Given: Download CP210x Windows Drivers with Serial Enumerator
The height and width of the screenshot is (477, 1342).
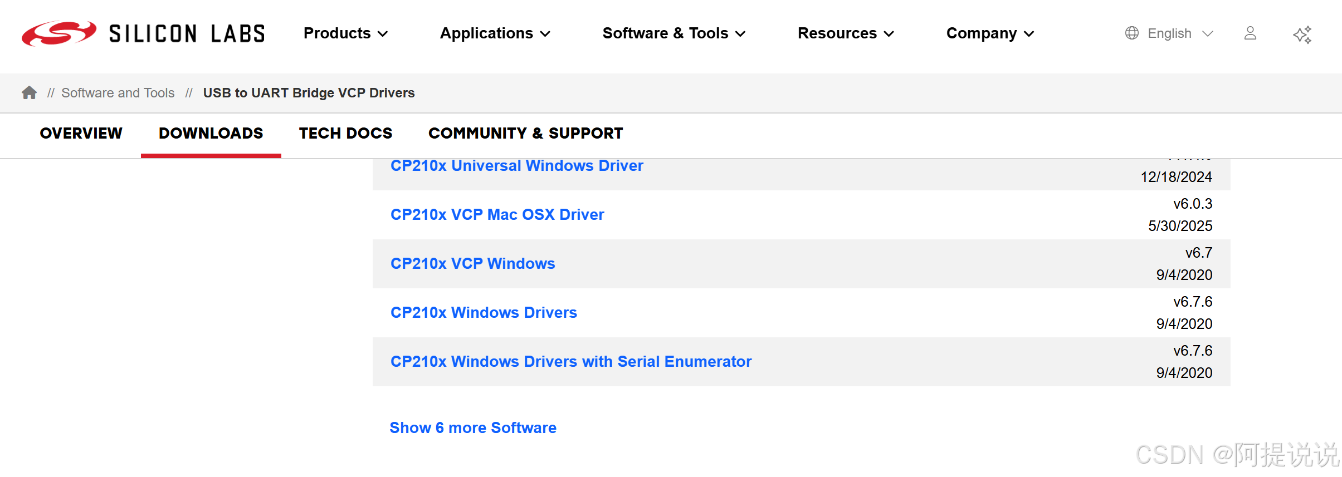Looking at the screenshot, I should coord(571,362).
